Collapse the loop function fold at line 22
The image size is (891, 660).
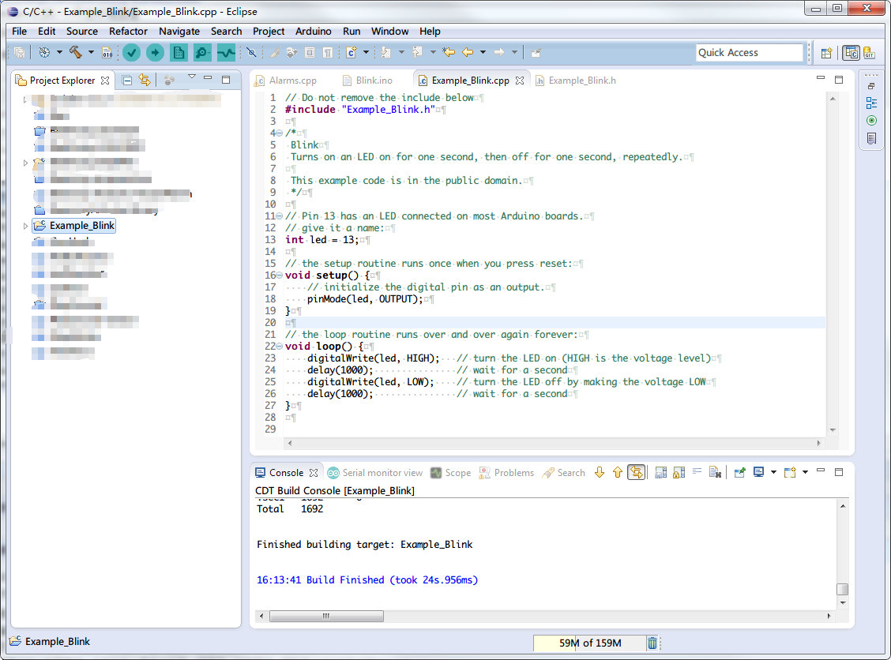click(279, 347)
